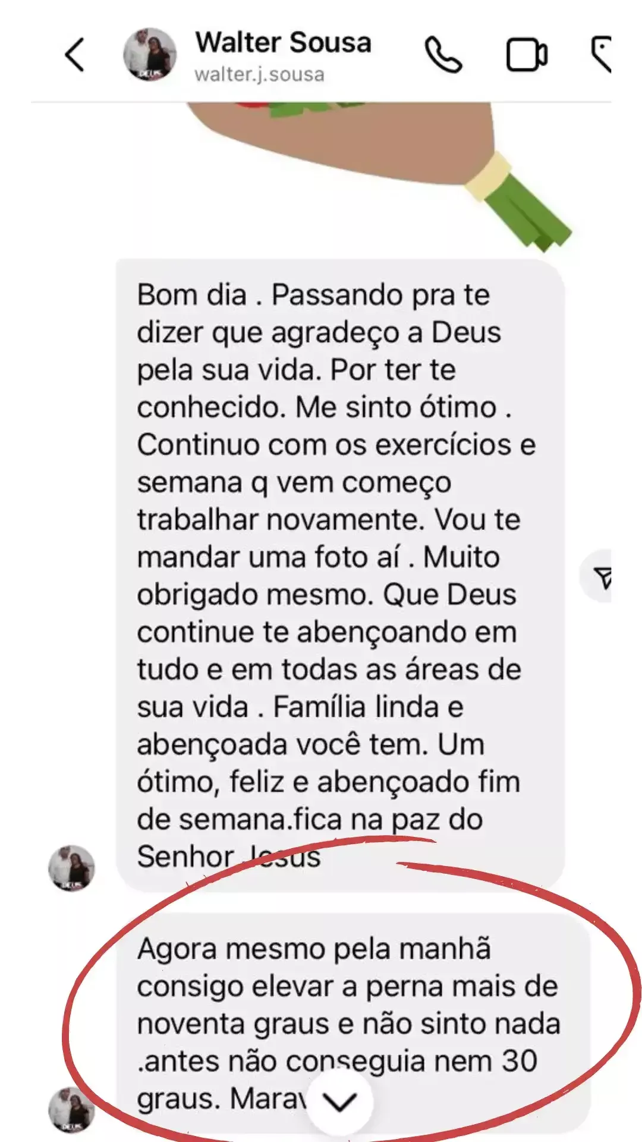
Task: Select the "Agora mesmo pela manhã" message
Action: (353, 1022)
